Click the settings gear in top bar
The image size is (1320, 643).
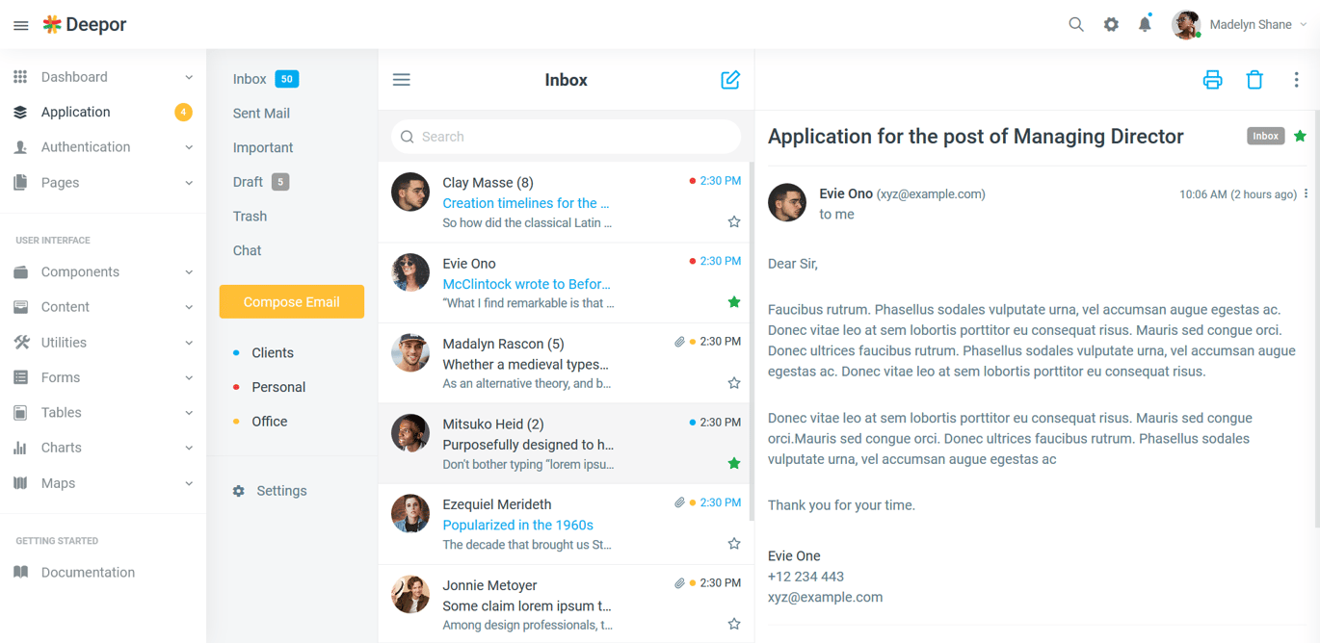(x=1111, y=24)
